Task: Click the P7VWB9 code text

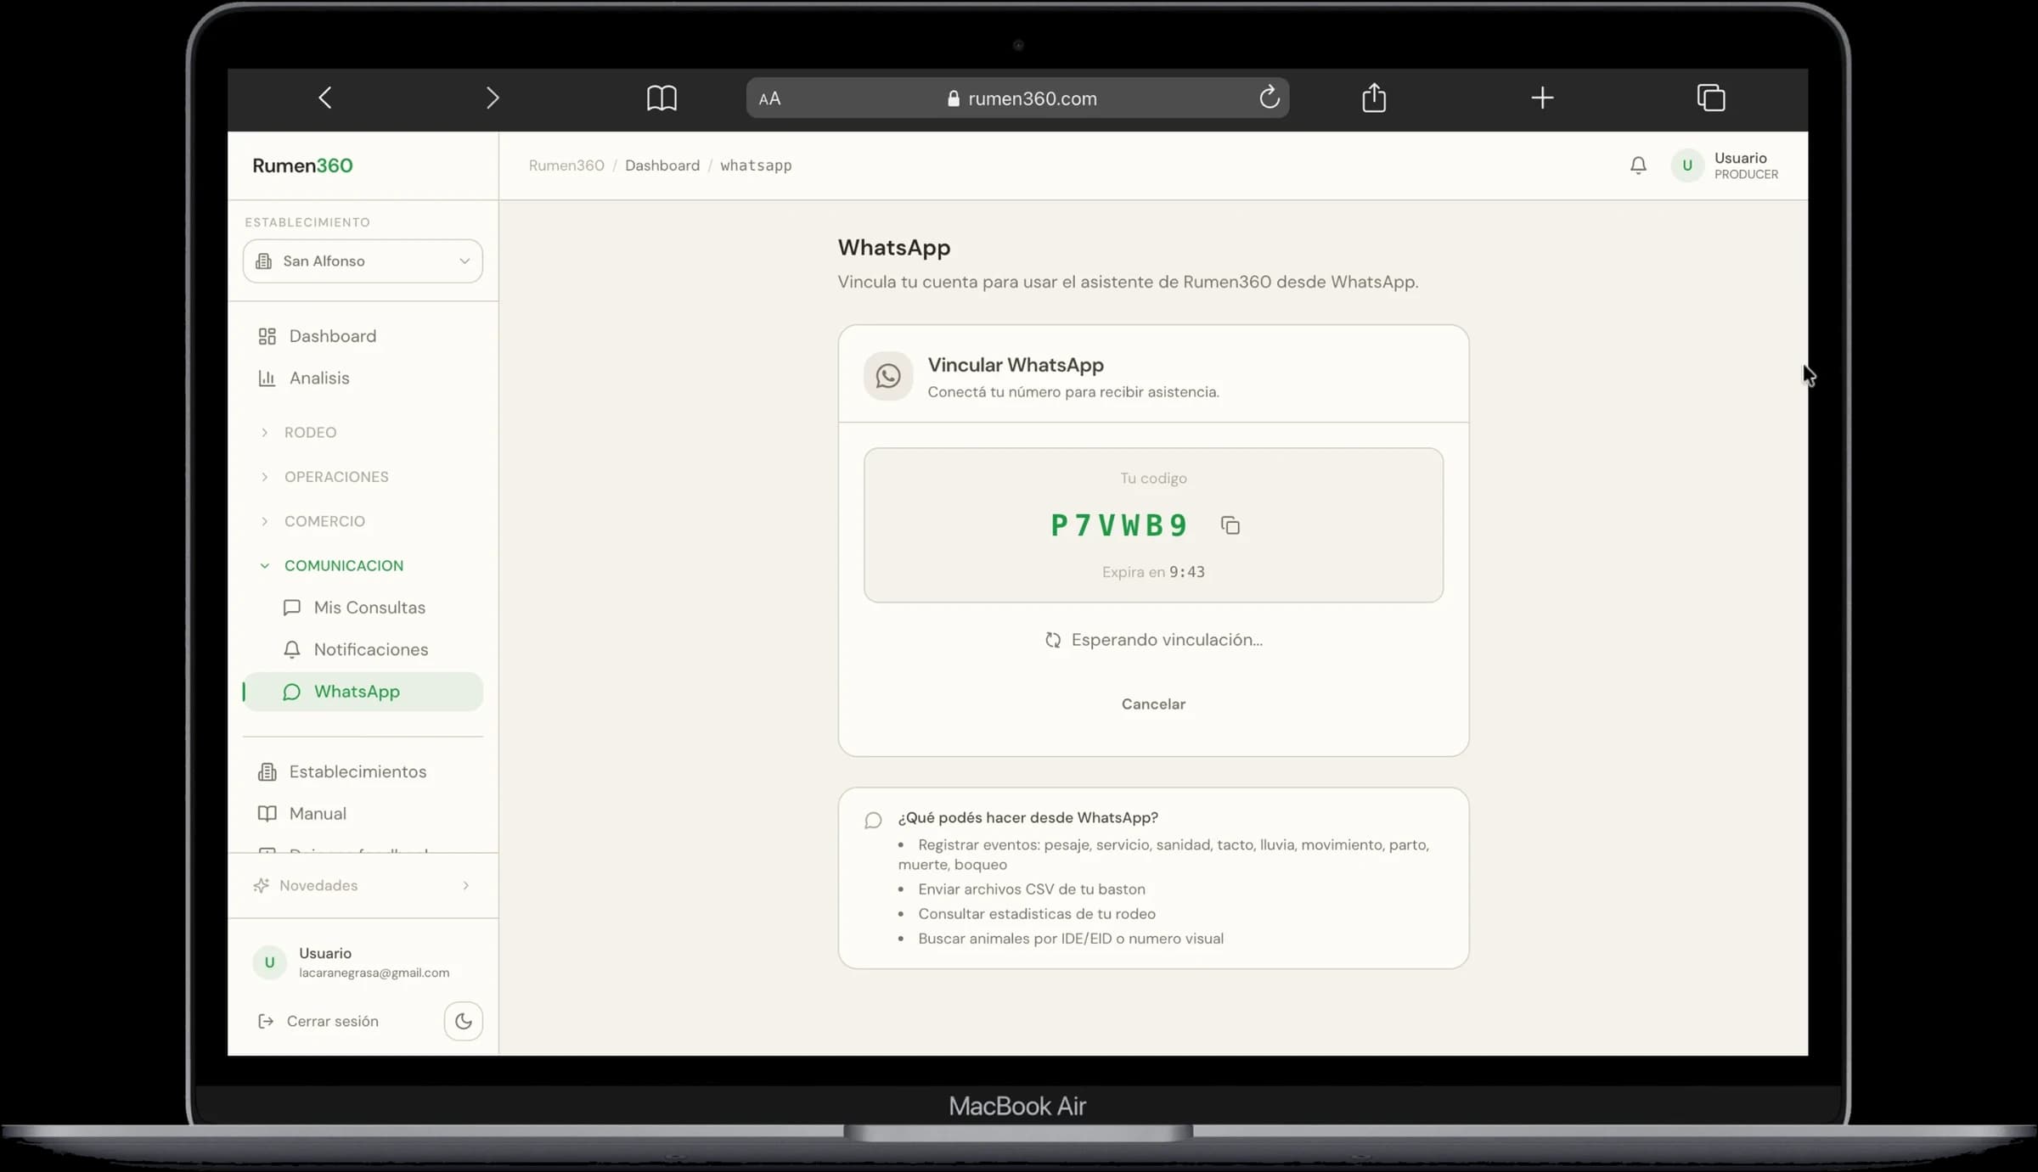Action: [x=1119, y=525]
